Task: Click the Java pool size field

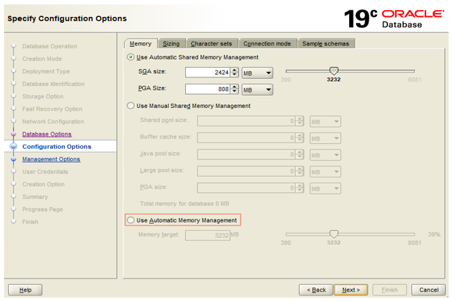Action: (x=246, y=154)
